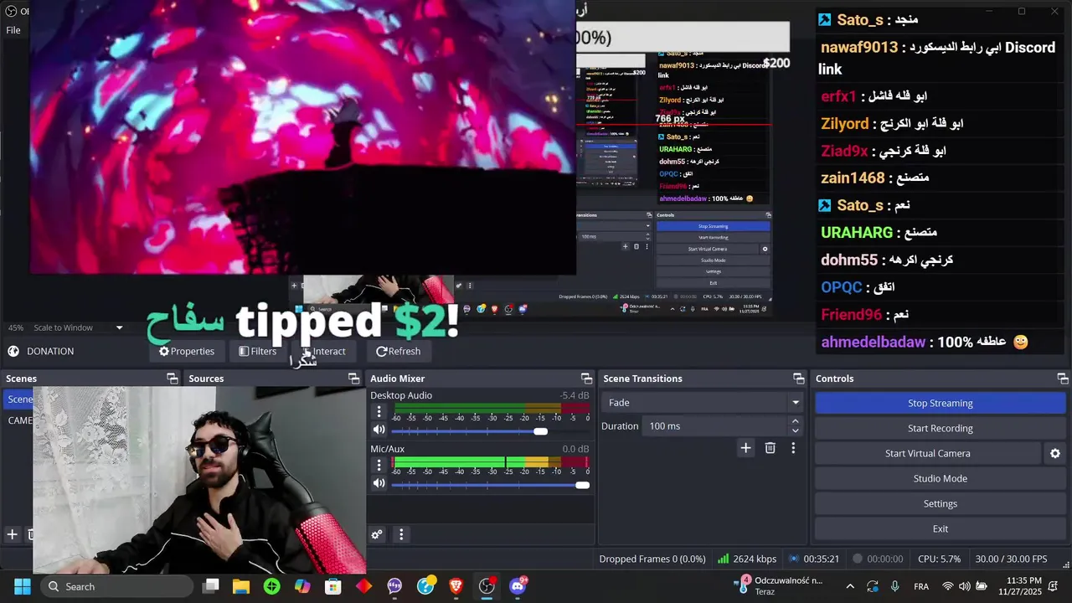The image size is (1072, 603).
Task: Open Windows Start menu
Action: pos(23,586)
